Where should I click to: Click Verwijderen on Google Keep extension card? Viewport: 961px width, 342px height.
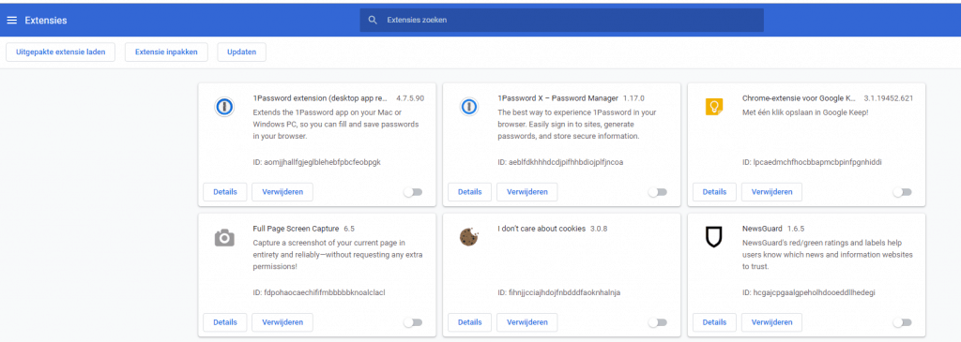771,192
